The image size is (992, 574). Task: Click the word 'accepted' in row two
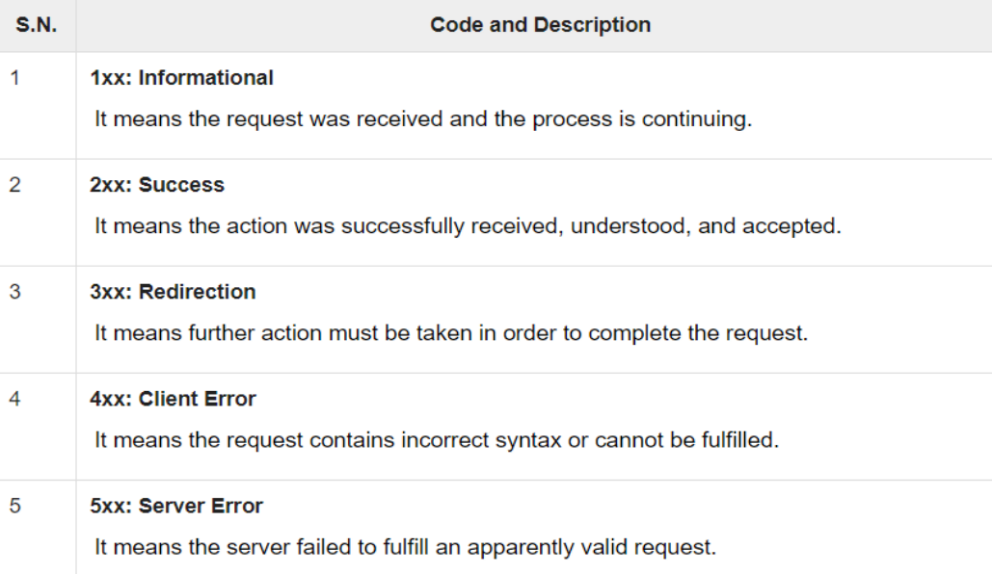point(791,226)
